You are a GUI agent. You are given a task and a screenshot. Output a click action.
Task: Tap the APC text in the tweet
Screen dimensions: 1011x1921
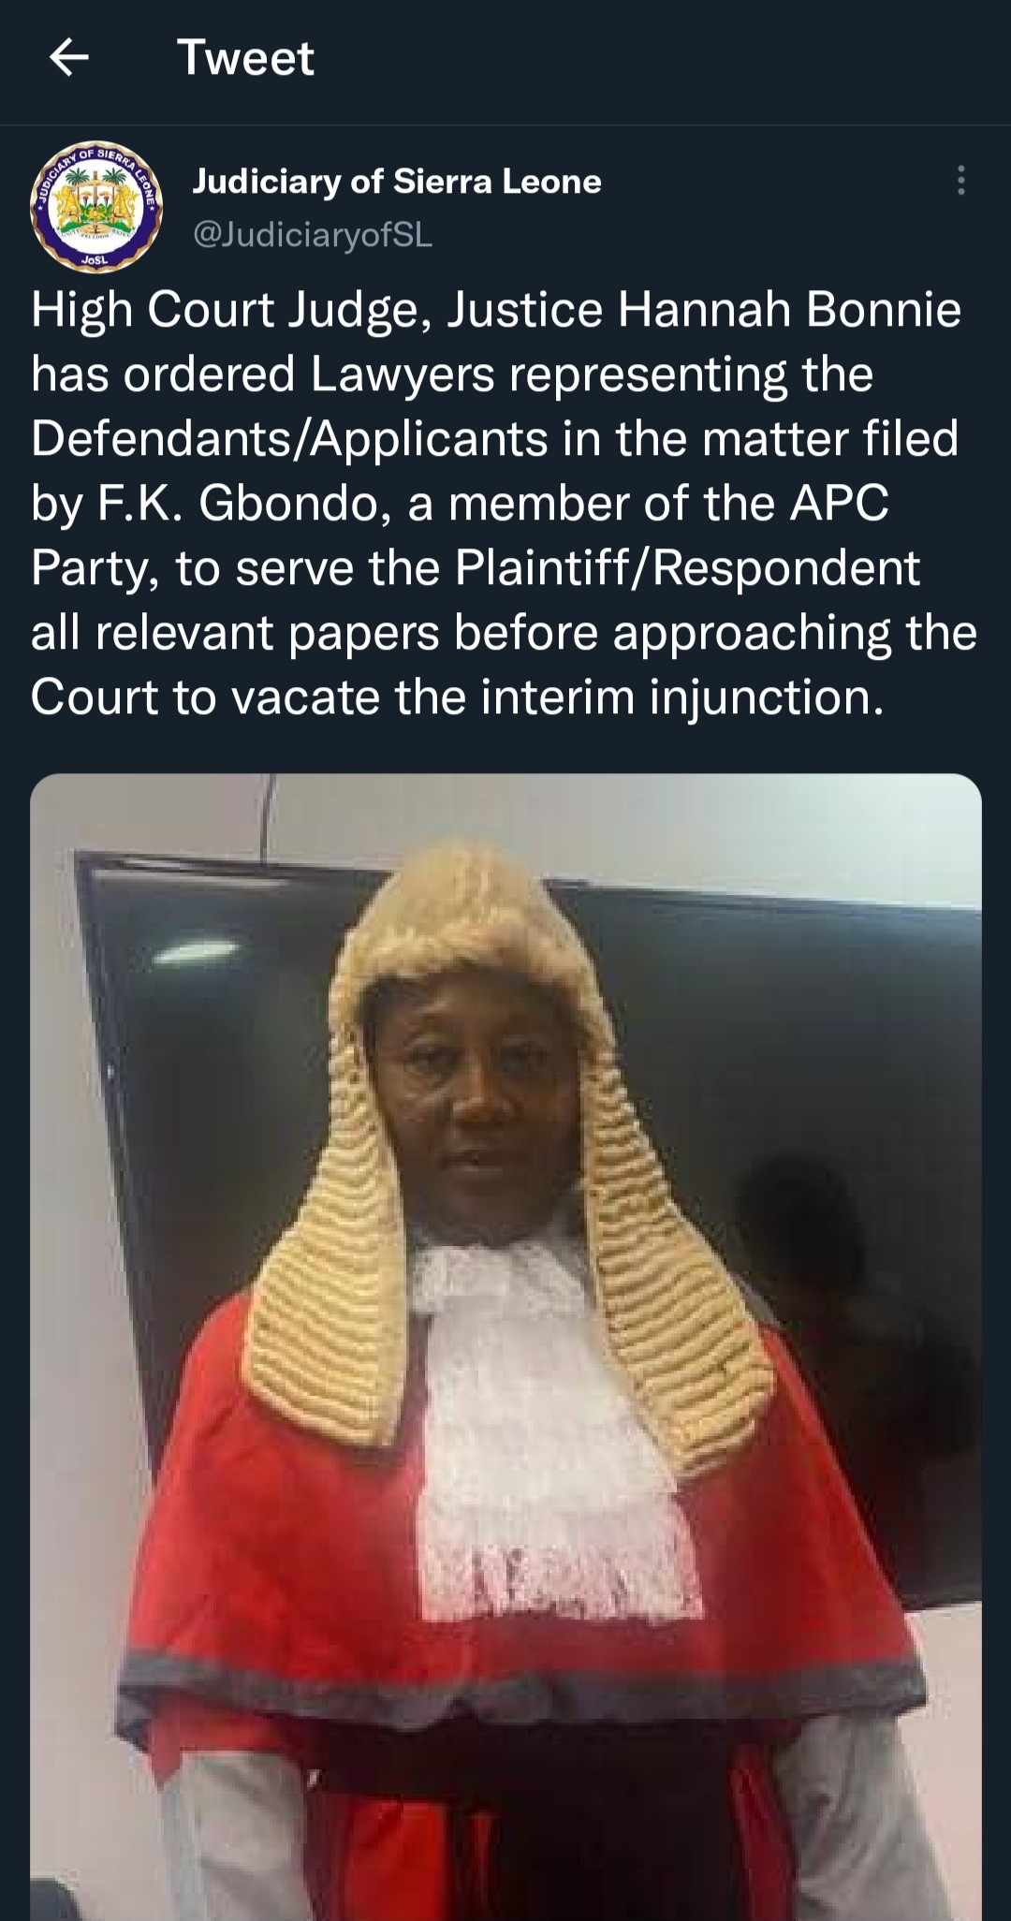[839, 504]
